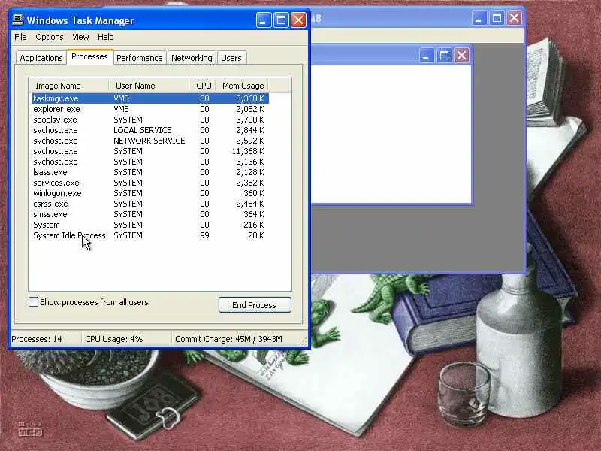Open the Networking tab
This screenshot has height=451, width=601.
coord(192,58)
